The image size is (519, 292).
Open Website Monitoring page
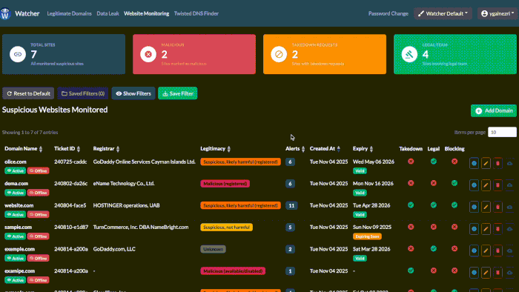146,13
